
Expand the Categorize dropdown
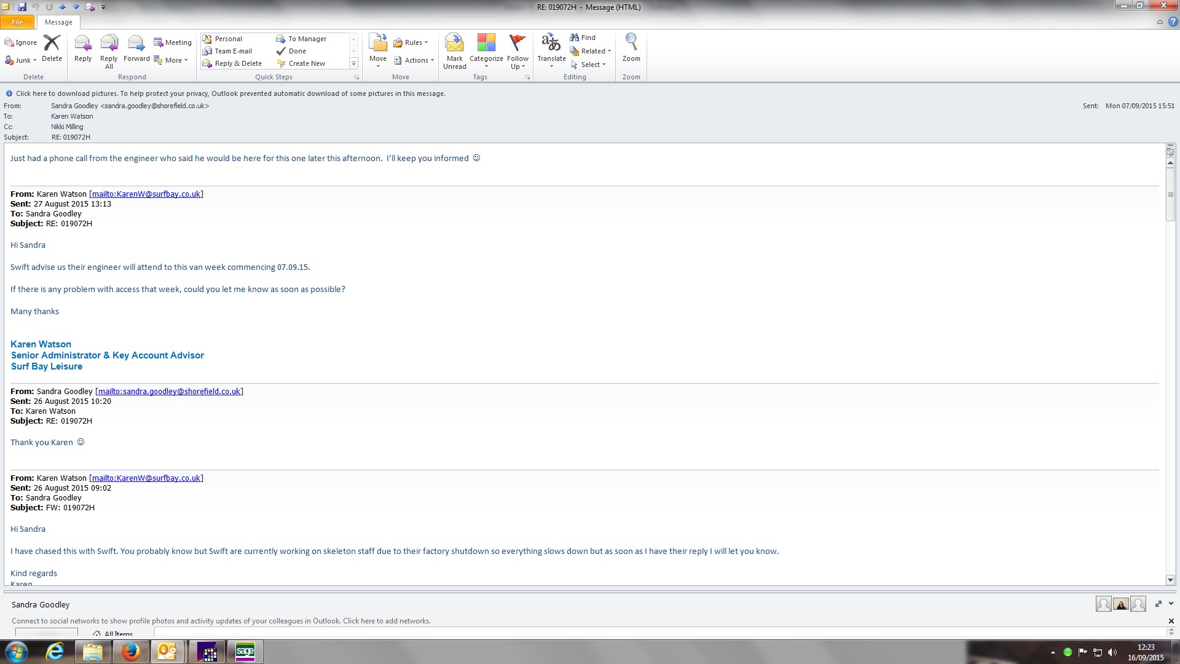click(486, 66)
